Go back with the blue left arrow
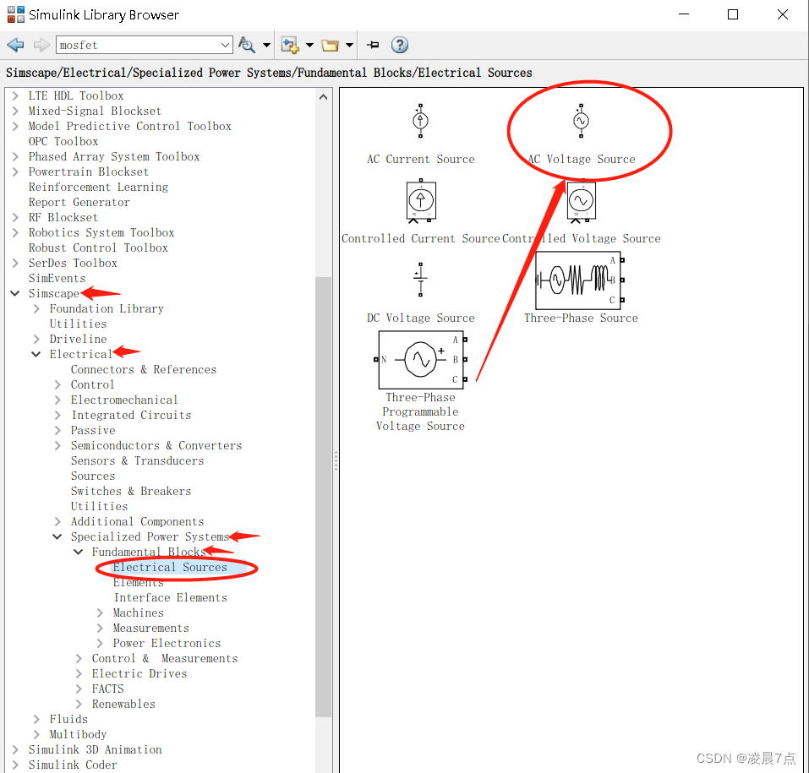809x773 pixels. point(15,45)
